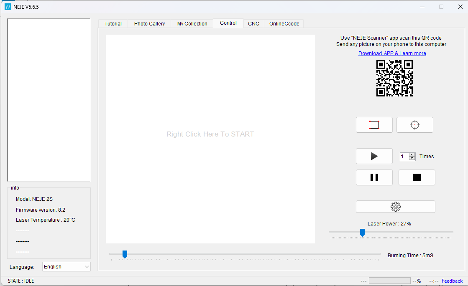Click the Laser Power slider handle
This screenshot has height=286, width=468.
pyautogui.click(x=362, y=233)
